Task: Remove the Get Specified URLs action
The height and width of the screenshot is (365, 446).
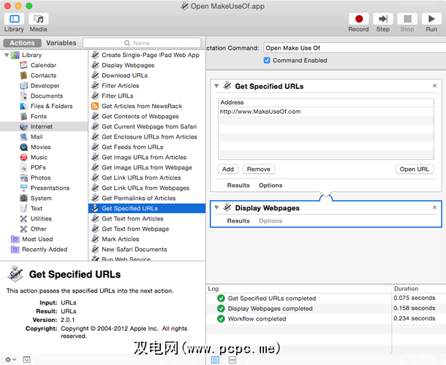Action: 434,85
